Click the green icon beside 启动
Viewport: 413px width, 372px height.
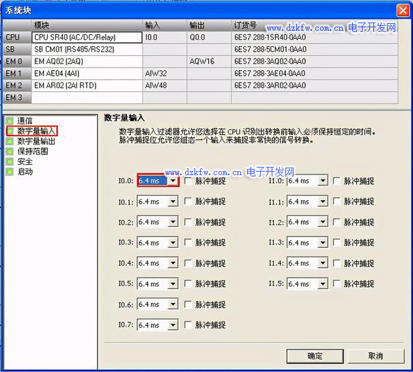(x=10, y=172)
